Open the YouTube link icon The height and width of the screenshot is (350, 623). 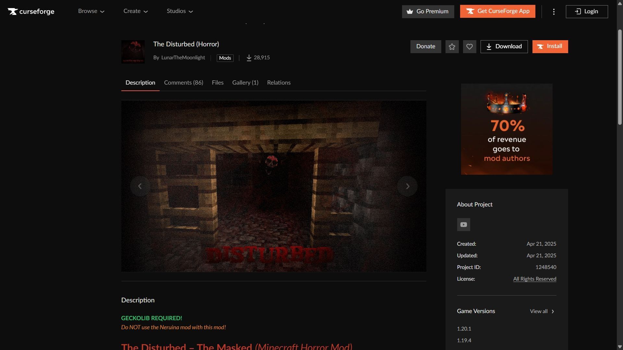pos(463,225)
